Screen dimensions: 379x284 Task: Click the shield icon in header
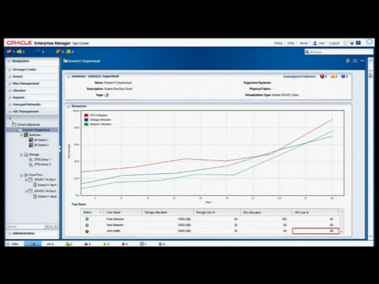coord(352,43)
